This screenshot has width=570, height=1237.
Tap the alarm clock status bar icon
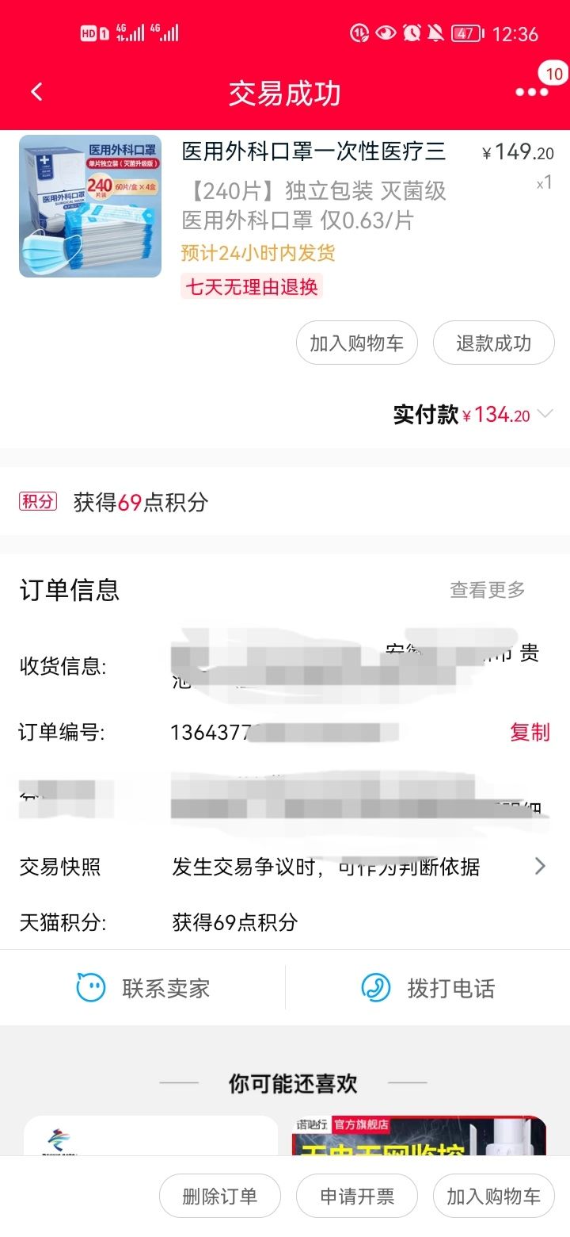[411, 33]
